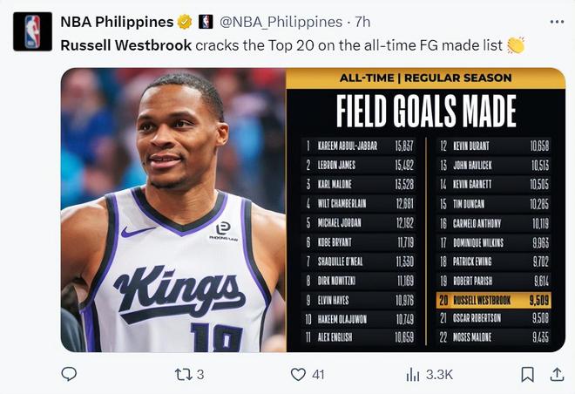Click the clapping hands emoji
This screenshot has height=394, width=575.
[516, 45]
